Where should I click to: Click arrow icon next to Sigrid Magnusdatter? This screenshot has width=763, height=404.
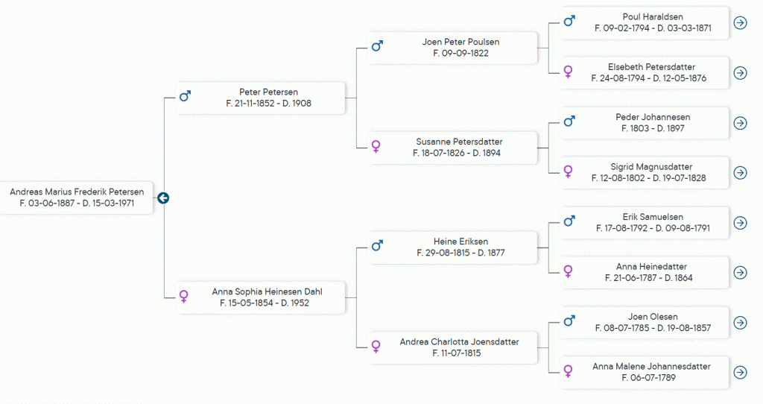(740, 172)
